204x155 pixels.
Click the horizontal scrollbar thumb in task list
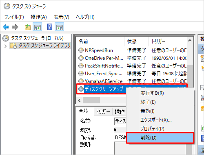[91, 100]
